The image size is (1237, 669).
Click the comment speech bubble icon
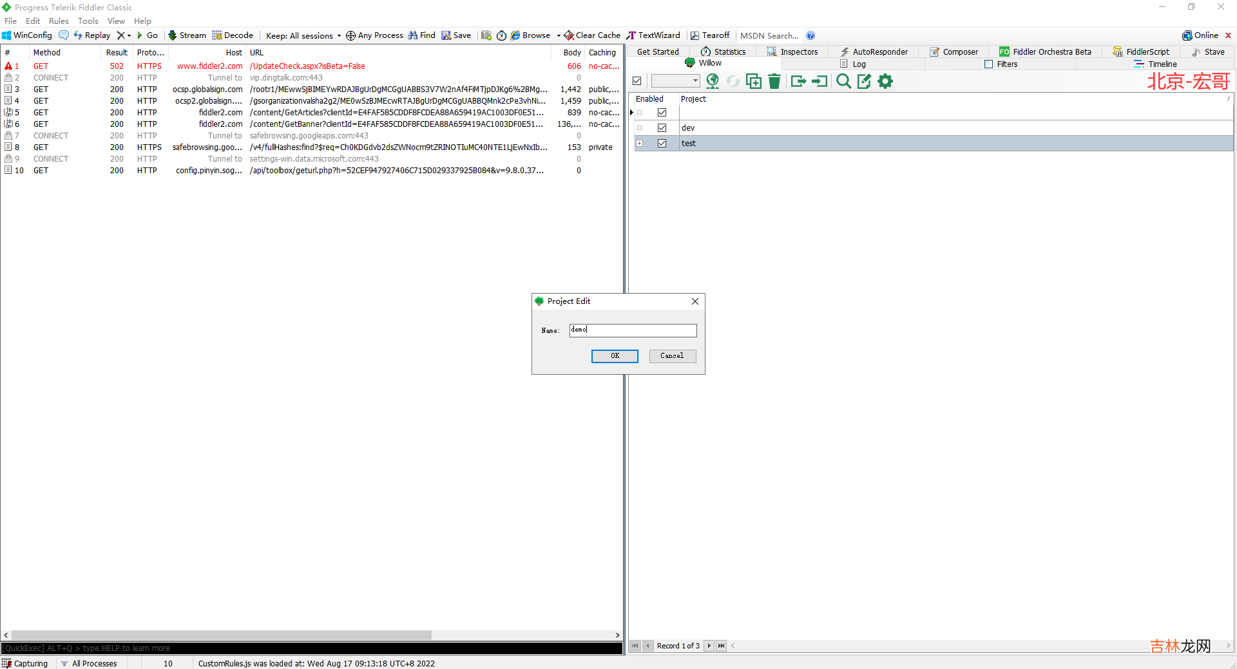64,35
